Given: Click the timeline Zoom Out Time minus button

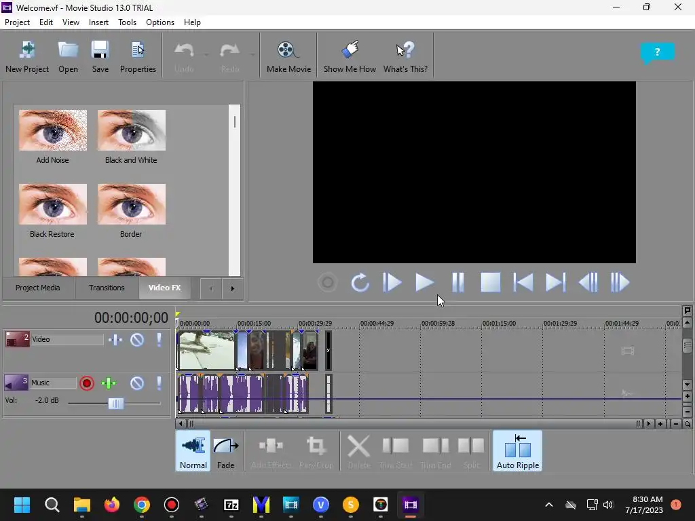Looking at the screenshot, I should click(676, 424).
